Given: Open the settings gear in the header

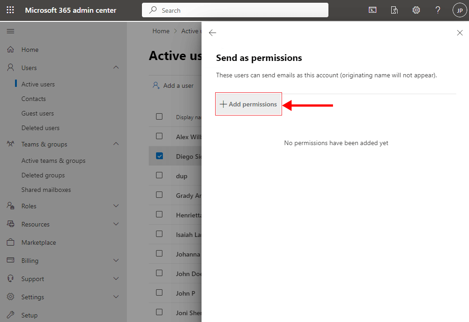Looking at the screenshot, I should (x=416, y=10).
